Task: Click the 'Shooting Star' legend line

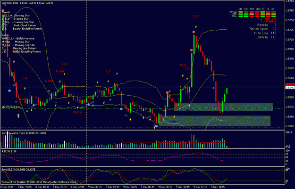Action: (16, 16)
